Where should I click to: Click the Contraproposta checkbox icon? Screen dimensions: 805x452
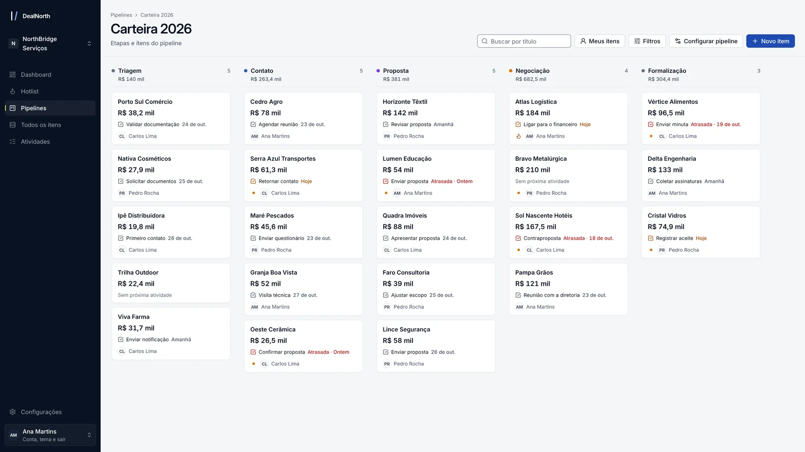click(518, 239)
